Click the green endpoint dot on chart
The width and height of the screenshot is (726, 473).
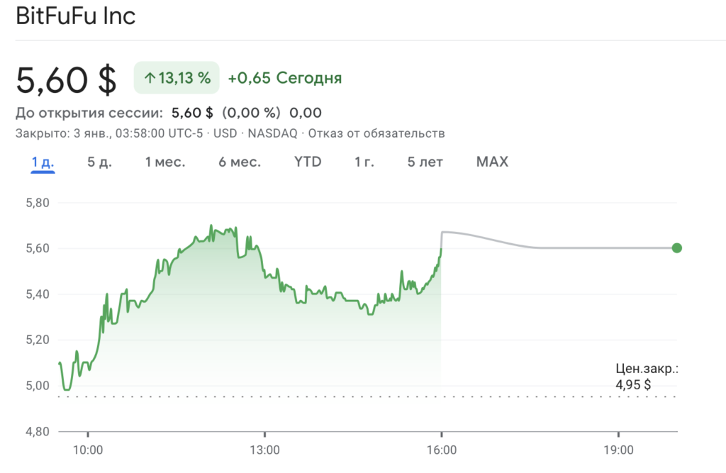pos(677,248)
